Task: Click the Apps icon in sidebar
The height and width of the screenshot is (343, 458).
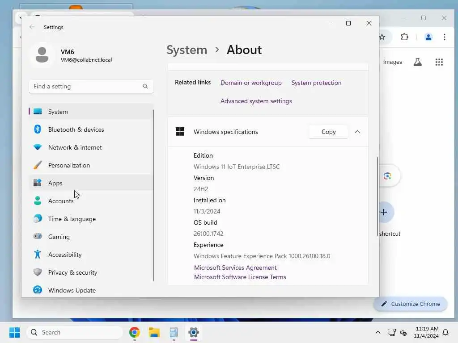Action: (x=38, y=183)
